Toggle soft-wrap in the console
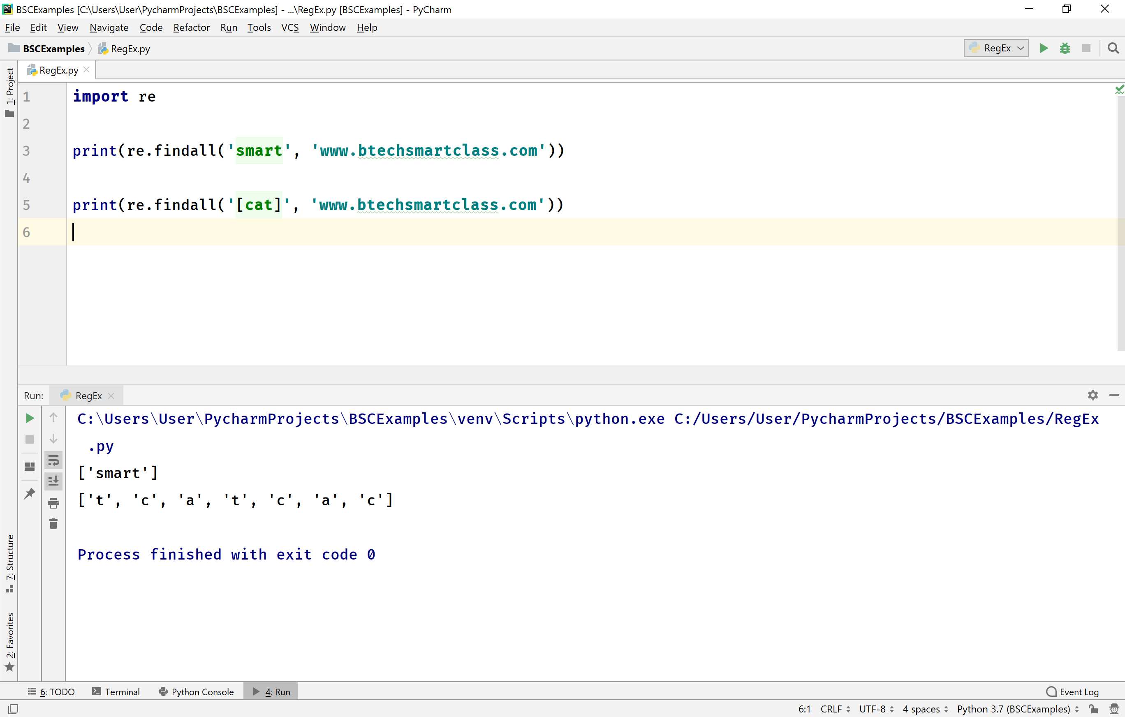 [53, 460]
